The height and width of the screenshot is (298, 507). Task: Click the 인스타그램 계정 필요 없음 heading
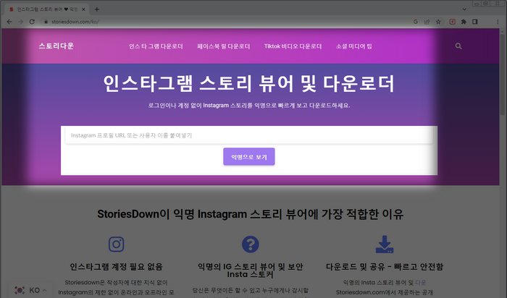[117, 267]
